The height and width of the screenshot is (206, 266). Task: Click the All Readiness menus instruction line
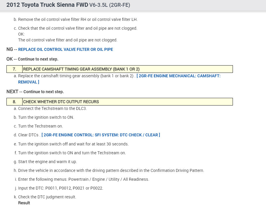(x=83, y=179)
